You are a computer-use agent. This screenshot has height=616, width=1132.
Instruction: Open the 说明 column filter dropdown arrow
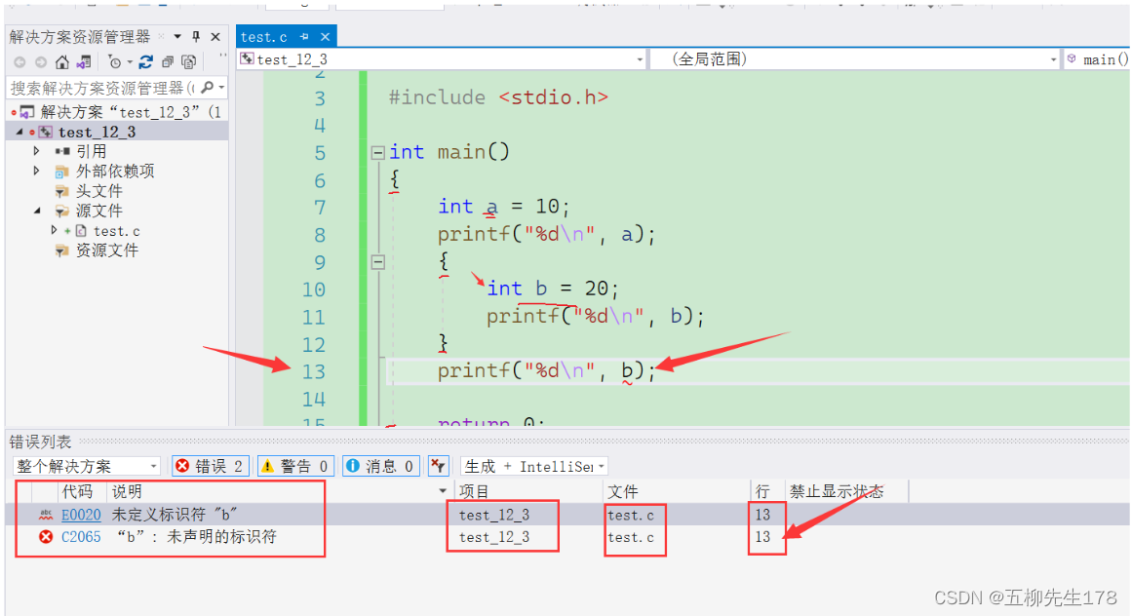pyautogui.click(x=443, y=492)
